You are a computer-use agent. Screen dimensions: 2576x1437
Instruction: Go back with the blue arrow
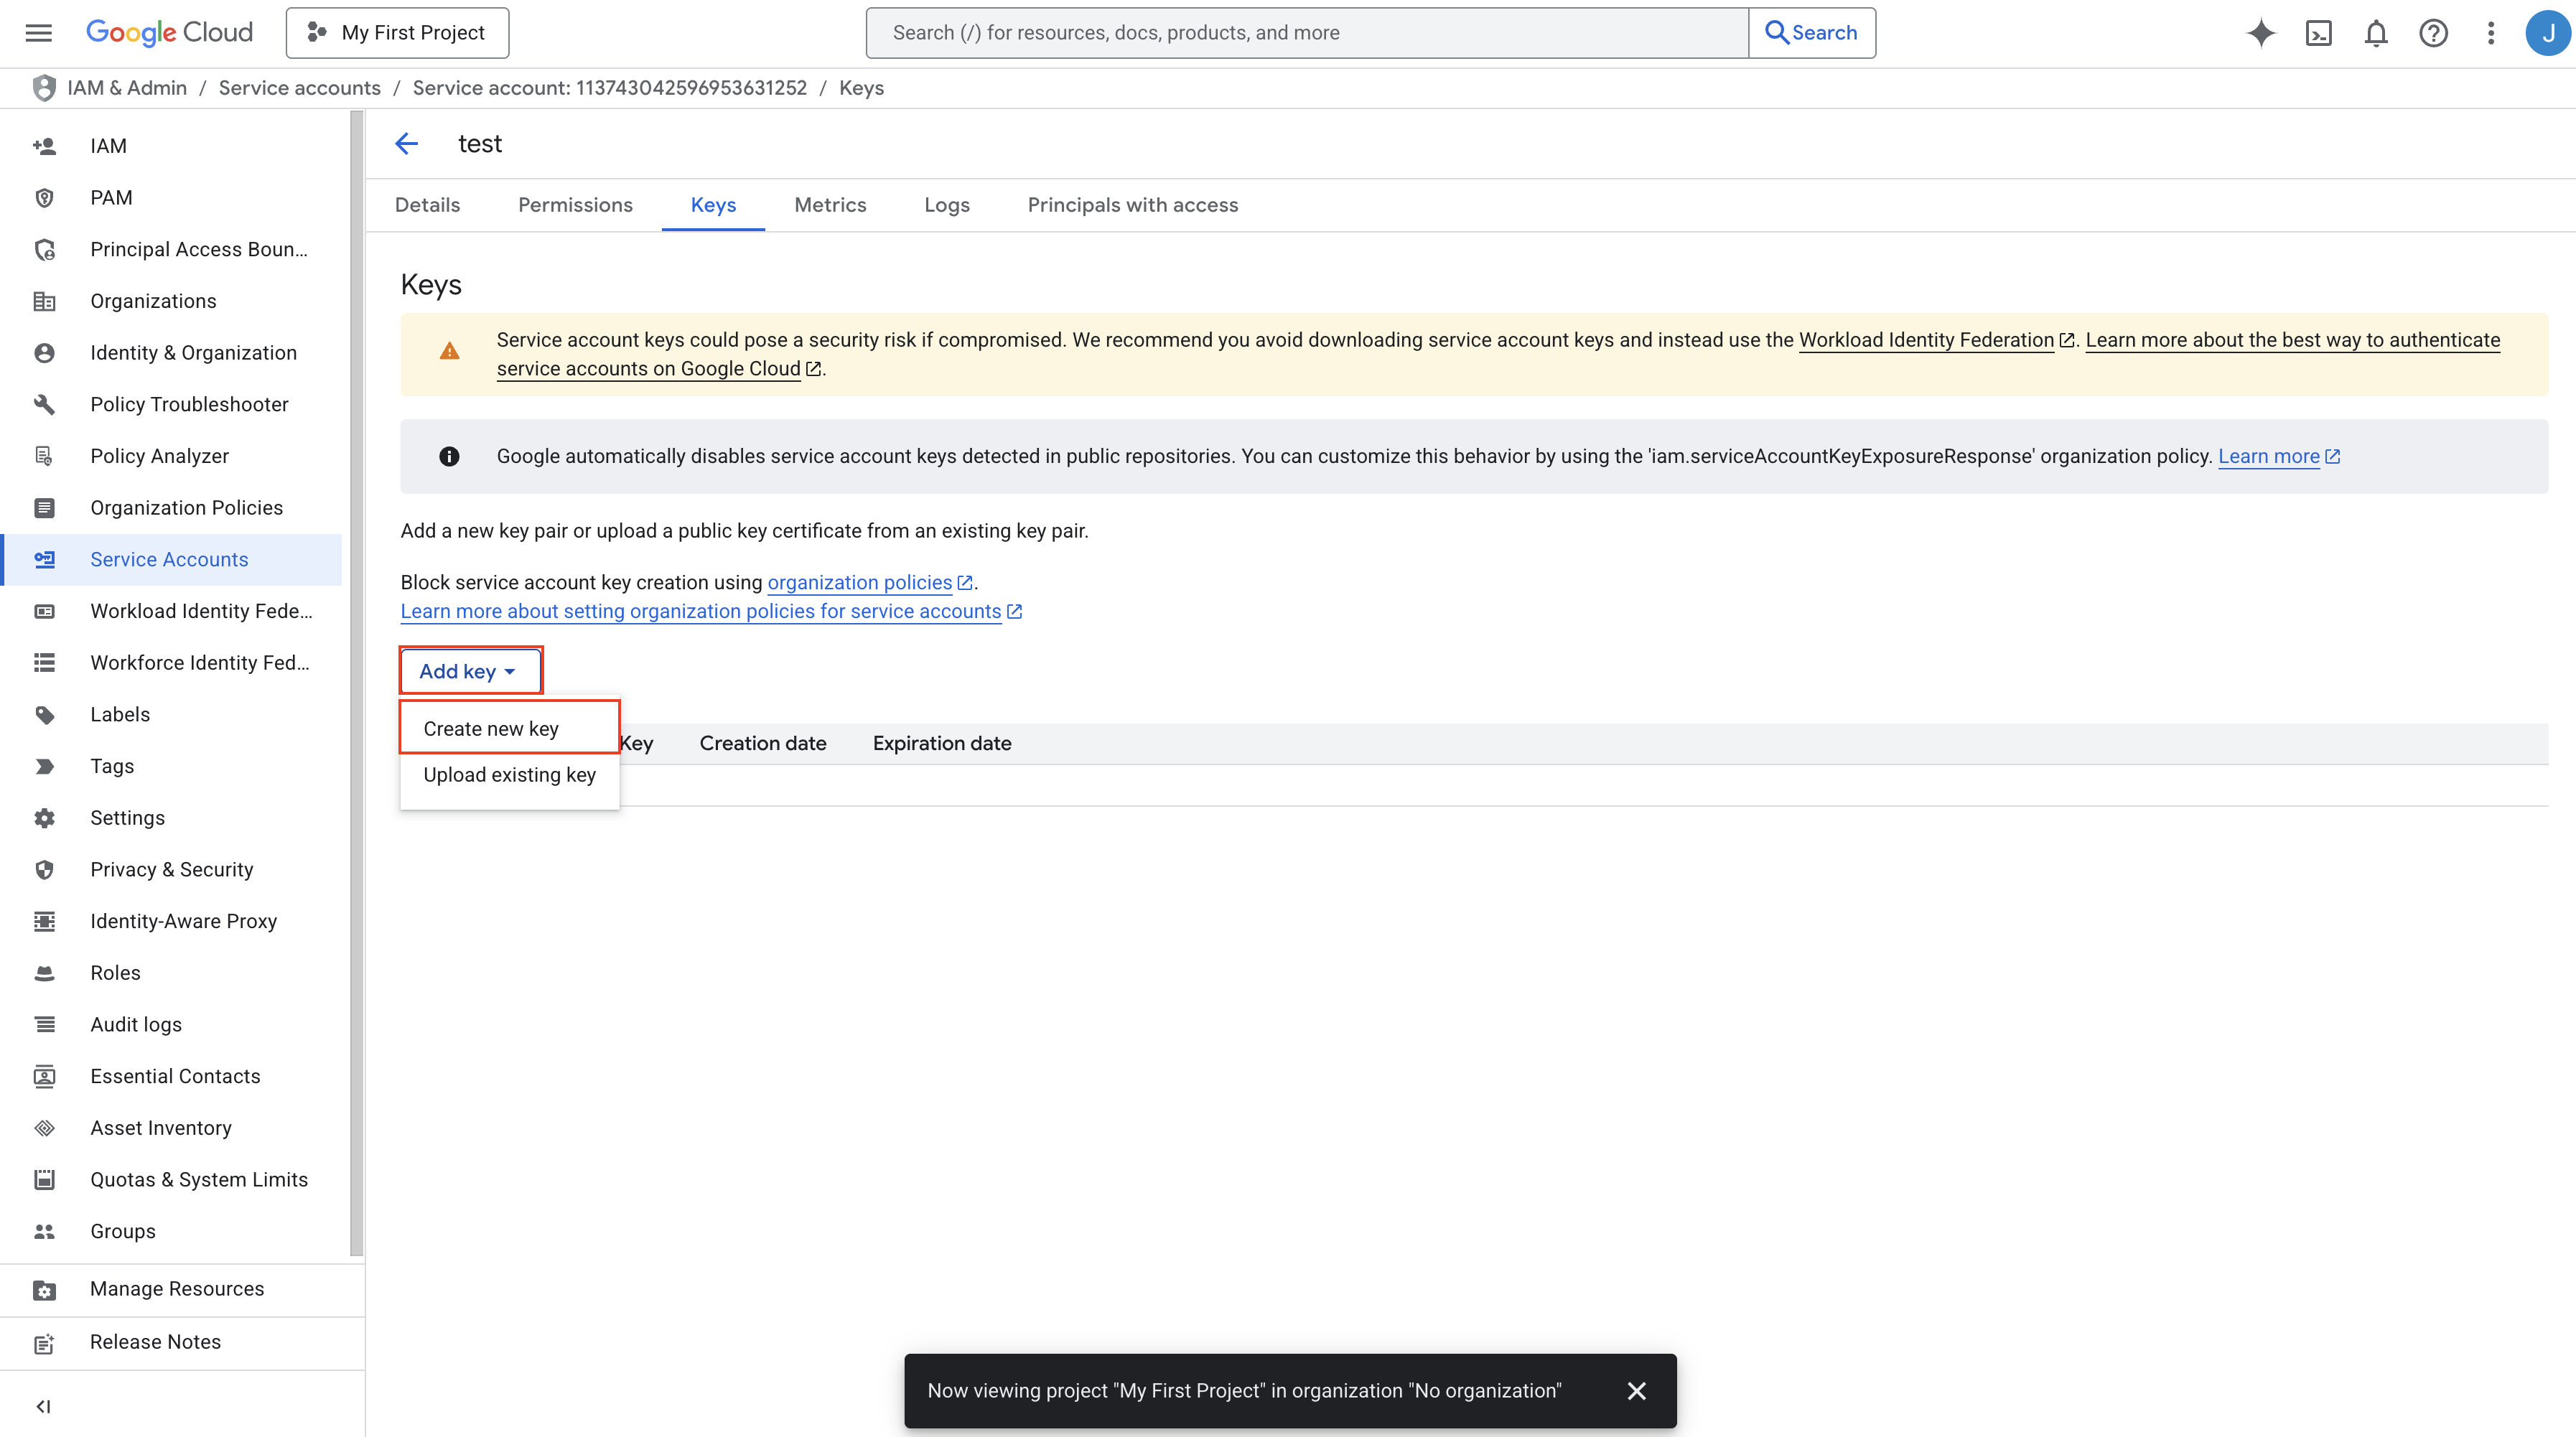pos(406,144)
